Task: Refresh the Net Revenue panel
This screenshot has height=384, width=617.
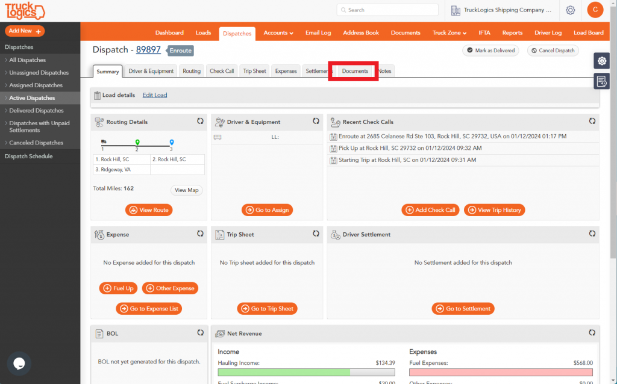Action: [592, 333]
